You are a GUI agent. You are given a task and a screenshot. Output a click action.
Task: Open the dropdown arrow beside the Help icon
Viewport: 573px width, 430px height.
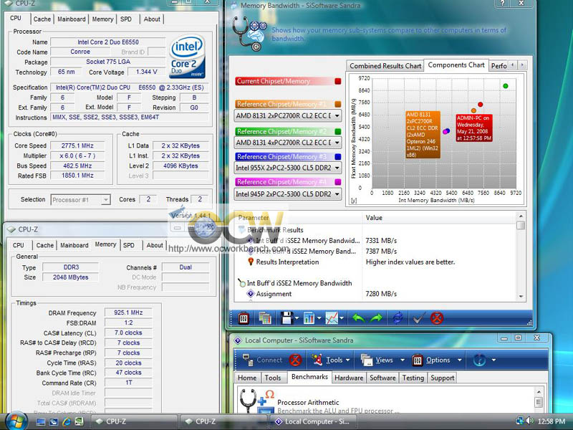[x=493, y=360]
